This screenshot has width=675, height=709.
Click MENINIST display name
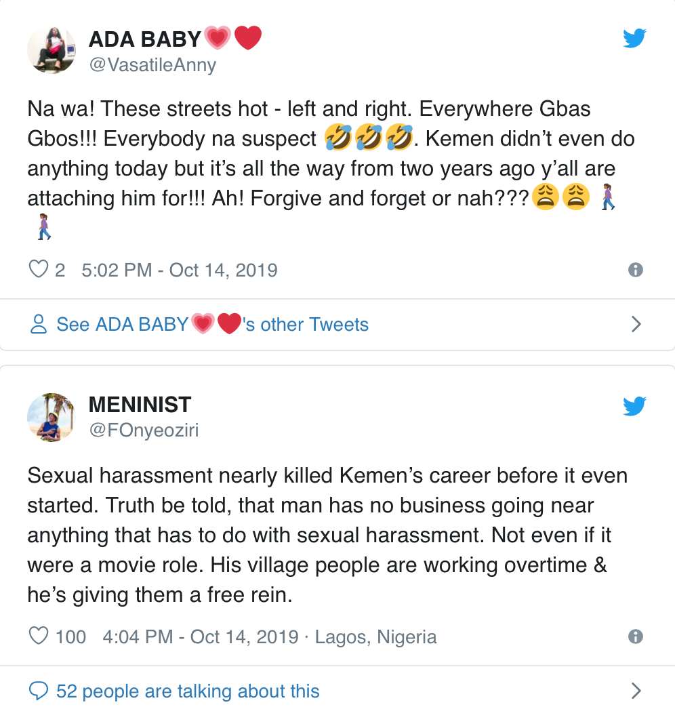click(x=140, y=405)
